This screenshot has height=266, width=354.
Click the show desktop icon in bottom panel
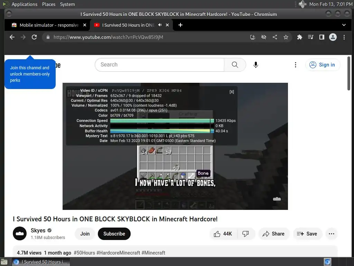pyautogui.click(x=4, y=262)
